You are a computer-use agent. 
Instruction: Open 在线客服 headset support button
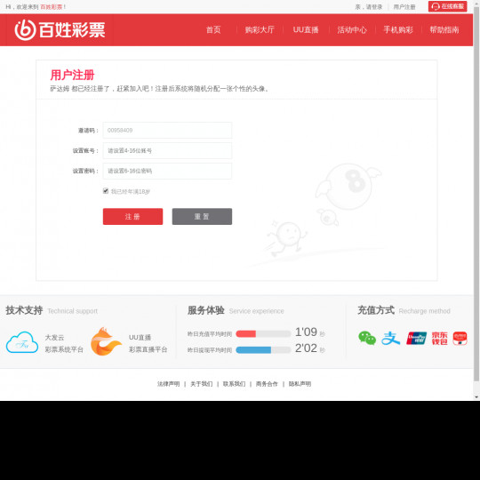point(447,6)
